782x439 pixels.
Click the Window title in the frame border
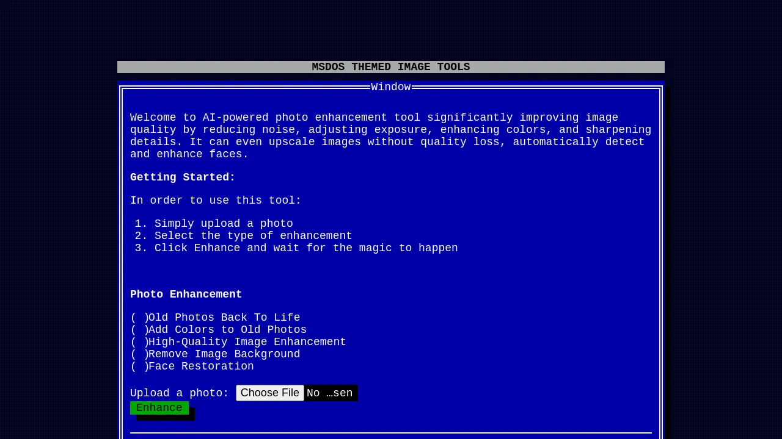coord(390,87)
